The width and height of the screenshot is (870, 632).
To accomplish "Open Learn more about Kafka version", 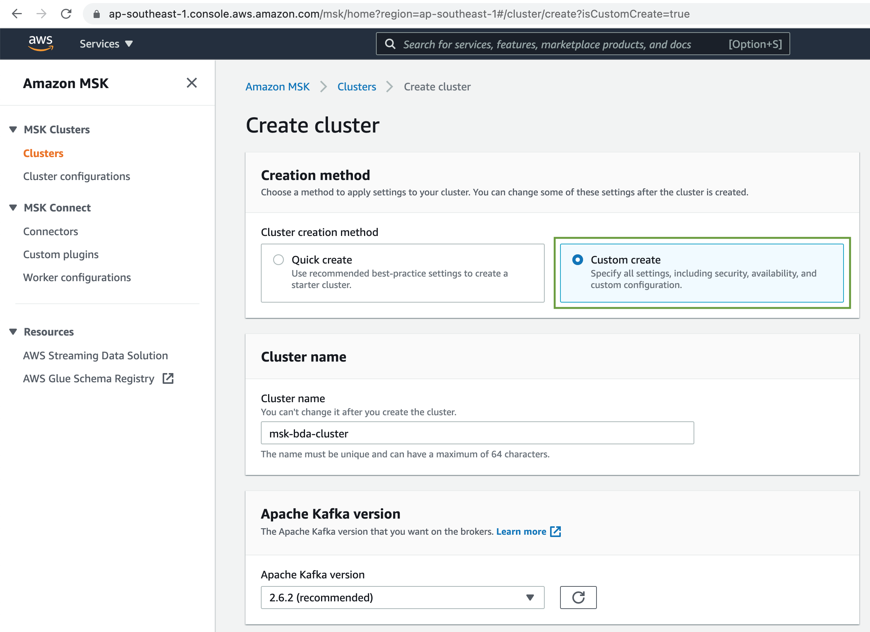I will coord(521,532).
